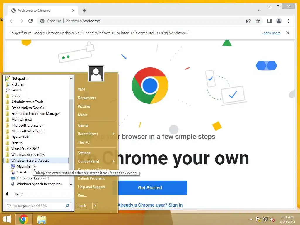The width and height of the screenshot is (300, 225).
Task: Open shutdown options arrow beside Lock
Action: tap(95, 206)
